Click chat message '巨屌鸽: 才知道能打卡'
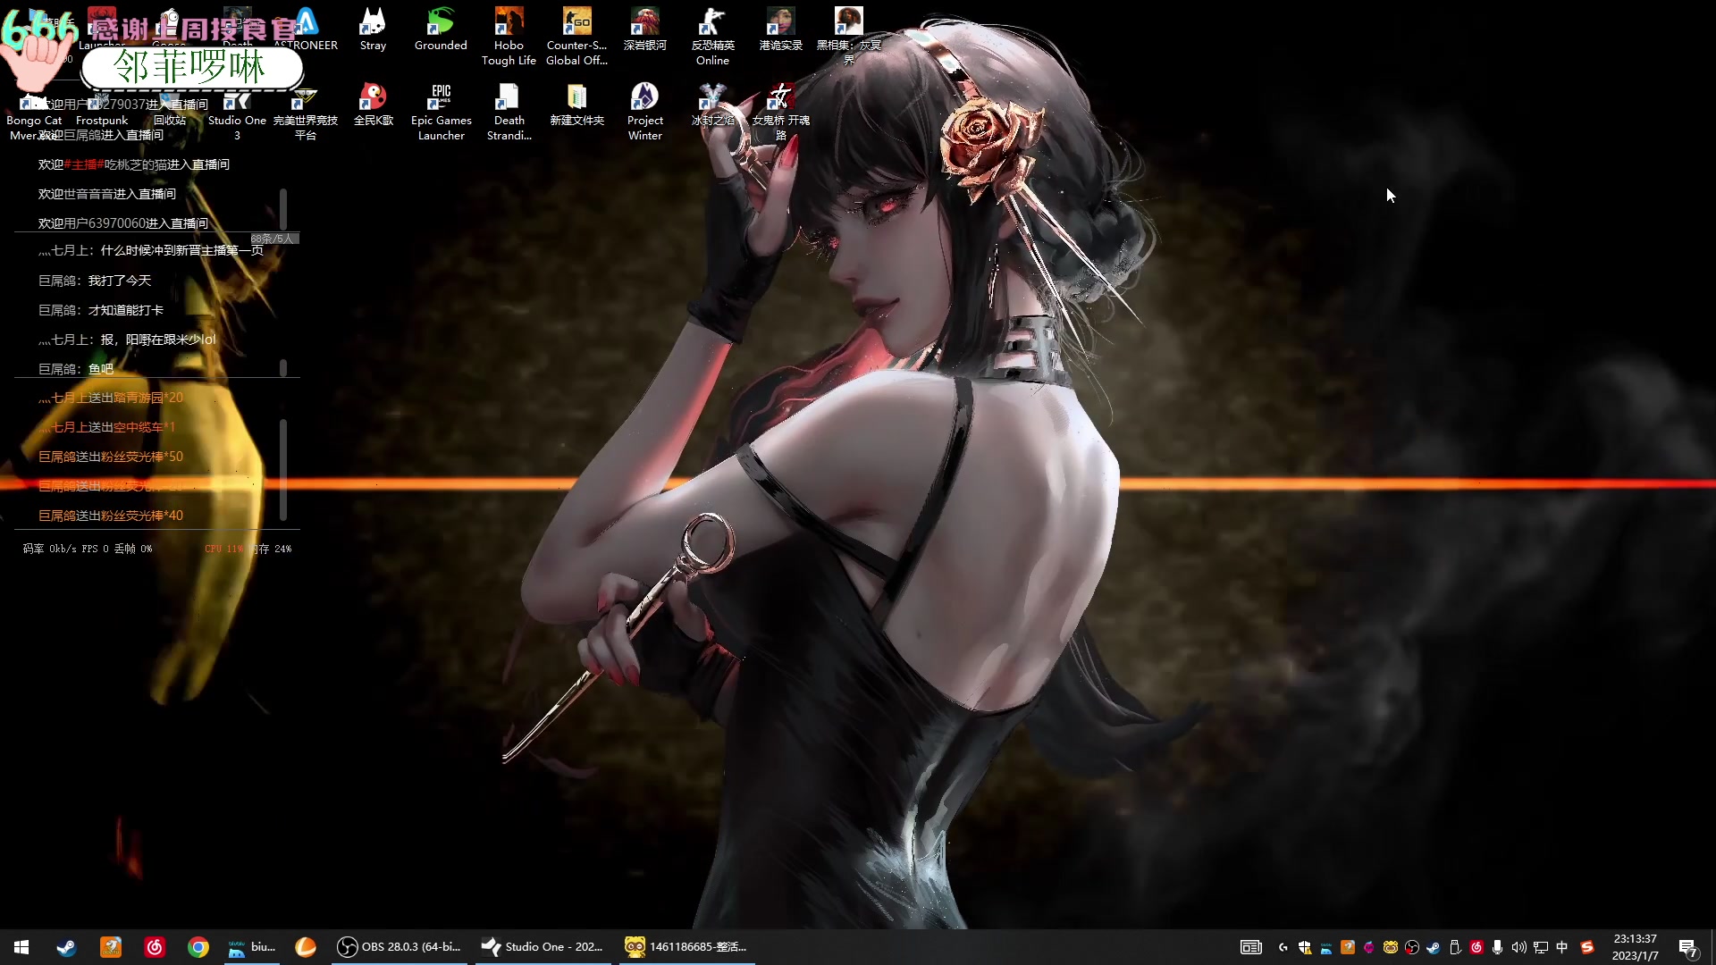The width and height of the screenshot is (1716, 965). point(101,310)
